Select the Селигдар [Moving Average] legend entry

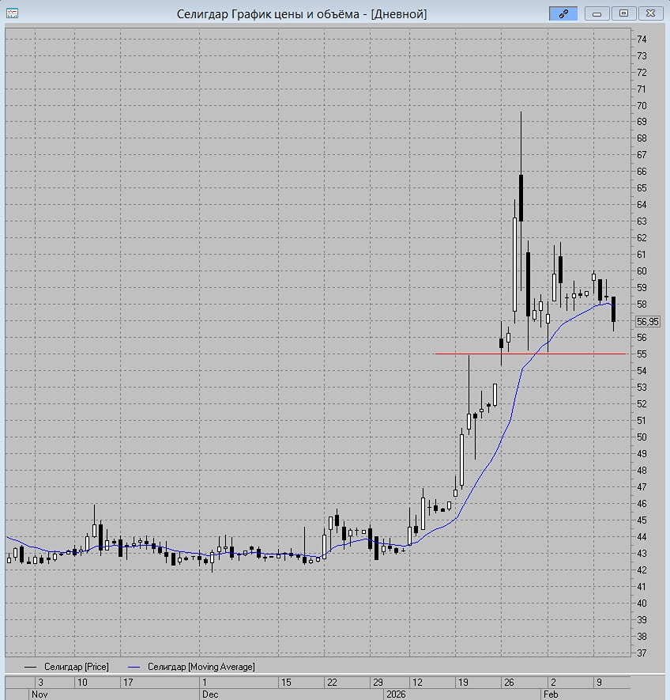pos(192,667)
